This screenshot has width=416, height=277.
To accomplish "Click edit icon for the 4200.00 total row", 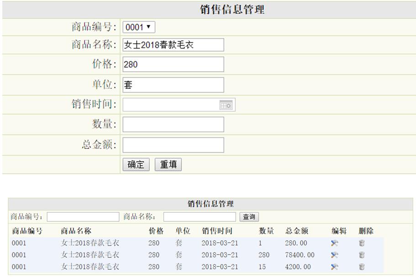I will tap(334, 267).
